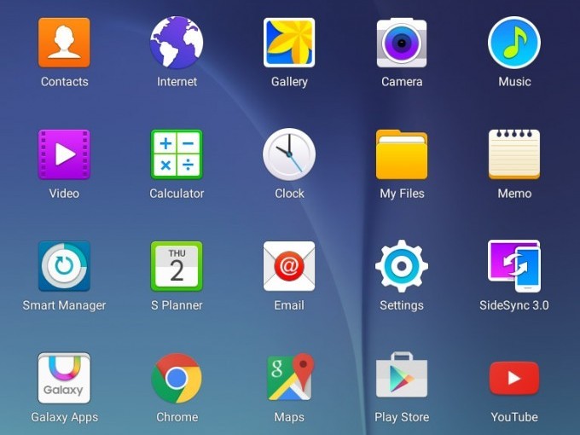Open the Google Maps icon
Screen dimensions: 580x435
[x=291, y=377]
